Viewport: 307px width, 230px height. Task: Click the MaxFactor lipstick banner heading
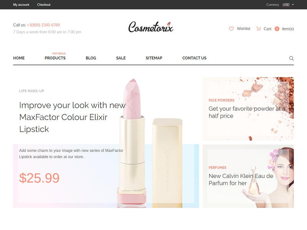(x=72, y=117)
